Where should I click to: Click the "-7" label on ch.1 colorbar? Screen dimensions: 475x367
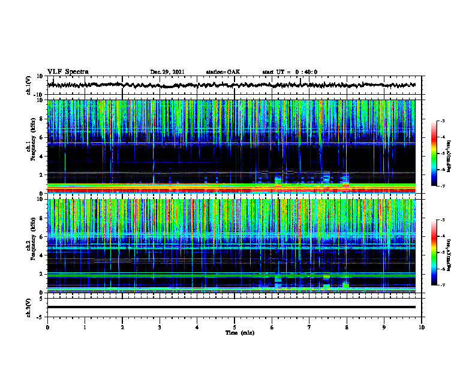click(x=442, y=186)
